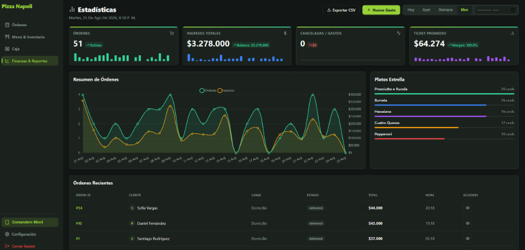The width and height of the screenshot is (525, 250).
Task: View details with eye icon for Sofía Vargas
Action: tap(468, 208)
